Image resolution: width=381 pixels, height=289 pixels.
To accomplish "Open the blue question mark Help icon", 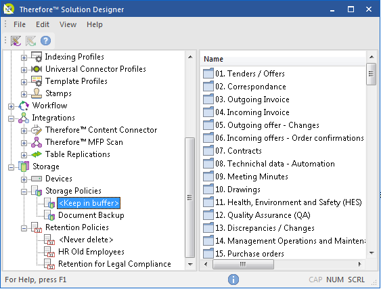I will coord(46,41).
